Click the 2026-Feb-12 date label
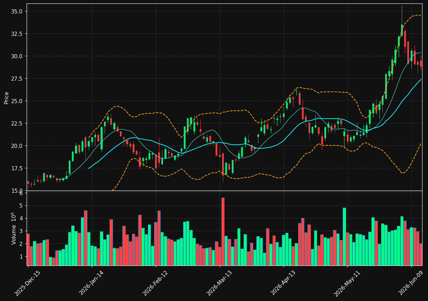 point(155,283)
